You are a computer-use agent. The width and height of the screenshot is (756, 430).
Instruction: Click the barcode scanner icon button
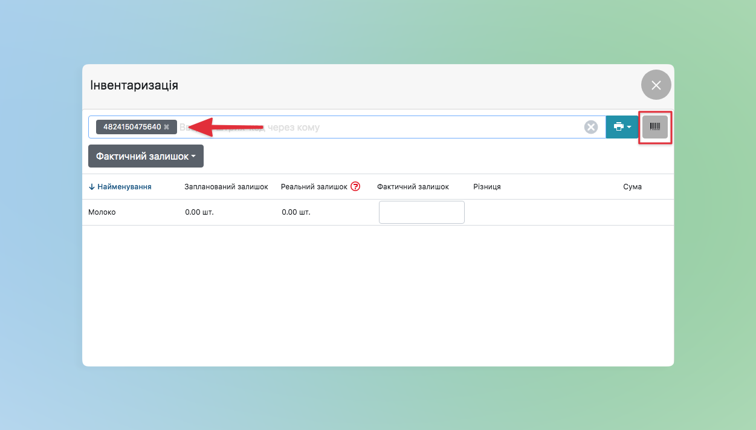click(x=655, y=127)
